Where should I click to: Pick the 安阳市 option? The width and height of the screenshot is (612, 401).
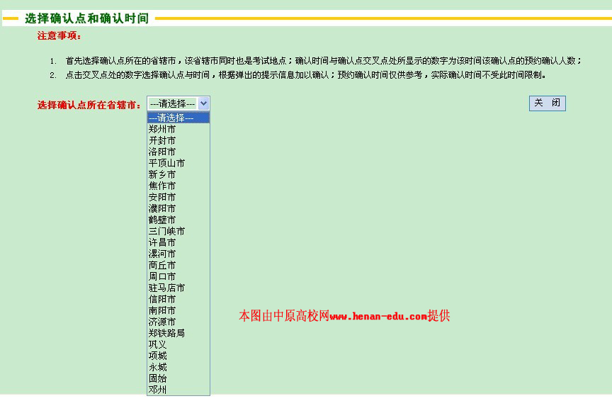(x=162, y=198)
